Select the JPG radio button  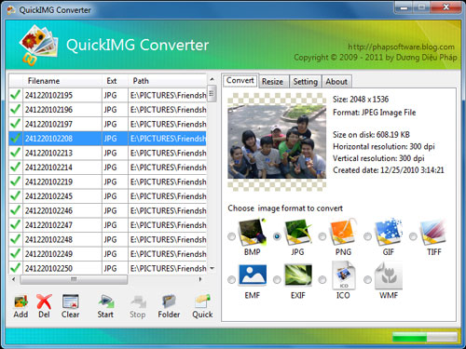coord(277,236)
